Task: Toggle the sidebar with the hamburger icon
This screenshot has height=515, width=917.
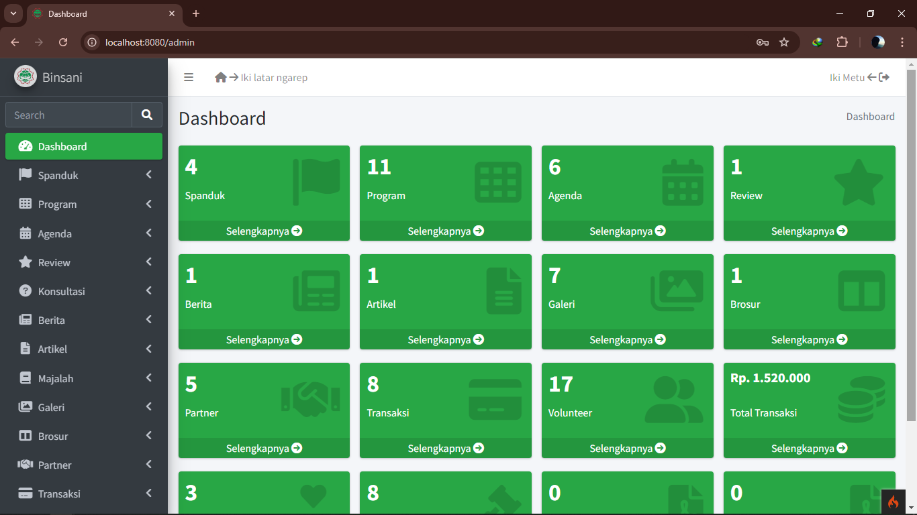Action: [x=189, y=77]
